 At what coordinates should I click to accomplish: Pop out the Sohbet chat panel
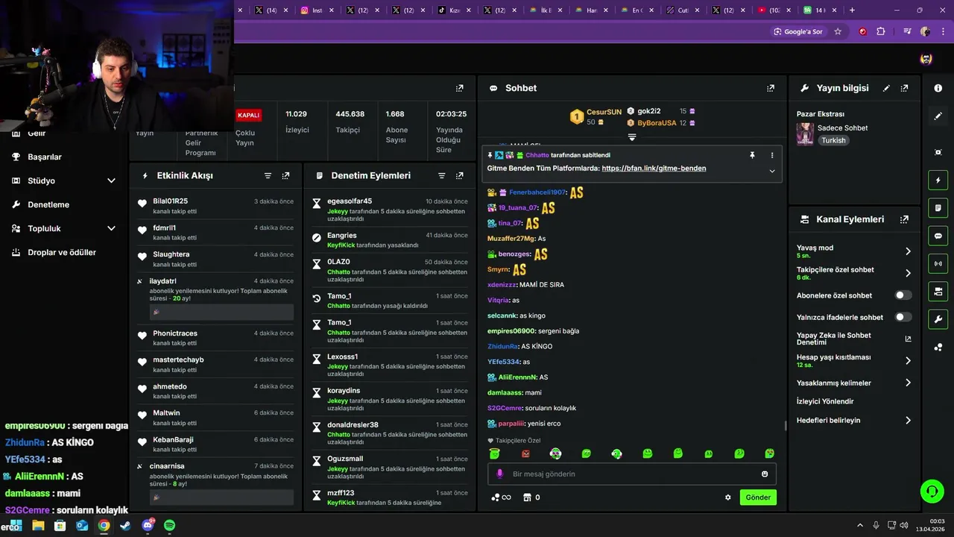click(x=771, y=88)
